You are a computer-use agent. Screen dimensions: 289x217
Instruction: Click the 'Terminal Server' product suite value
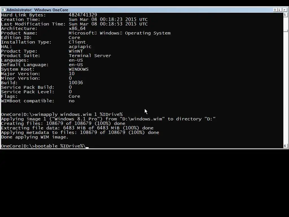click(90, 56)
